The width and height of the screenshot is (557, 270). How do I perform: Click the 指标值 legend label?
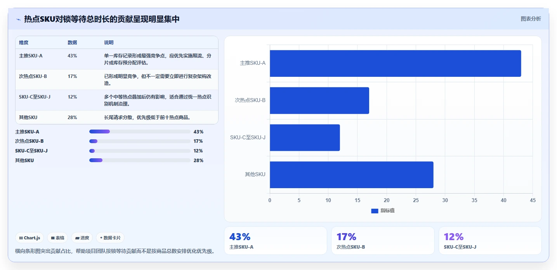387,211
